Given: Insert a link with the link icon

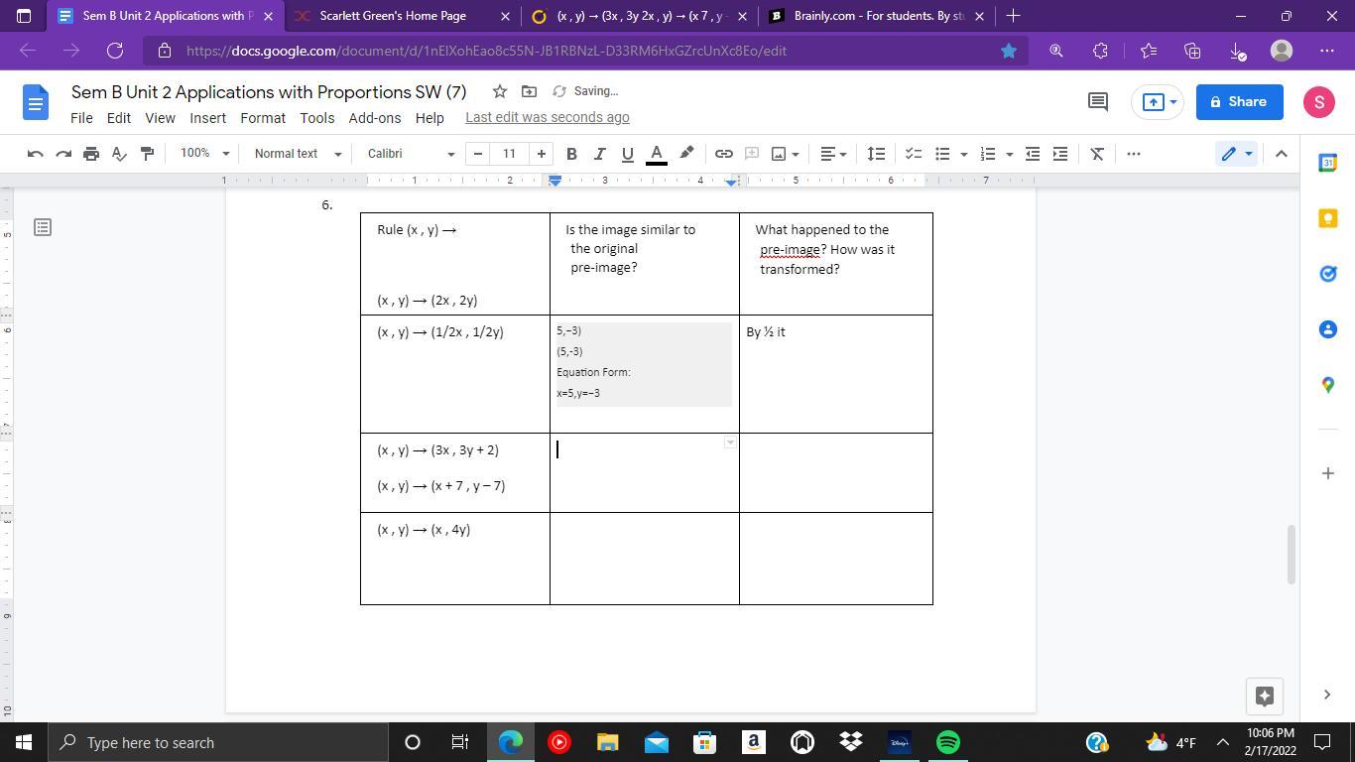Looking at the screenshot, I should point(724,154).
